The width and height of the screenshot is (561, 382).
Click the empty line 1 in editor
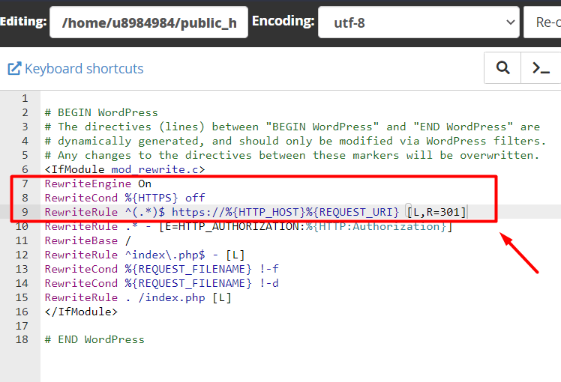click(x=301, y=98)
